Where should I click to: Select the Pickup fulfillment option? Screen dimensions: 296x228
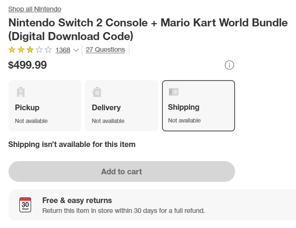44,106
